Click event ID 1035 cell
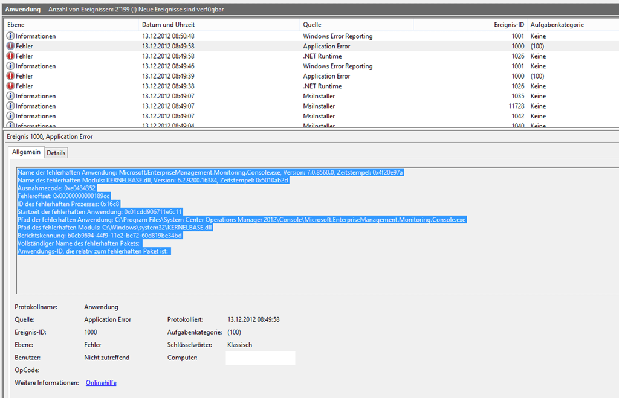619x398 pixels. (518, 96)
